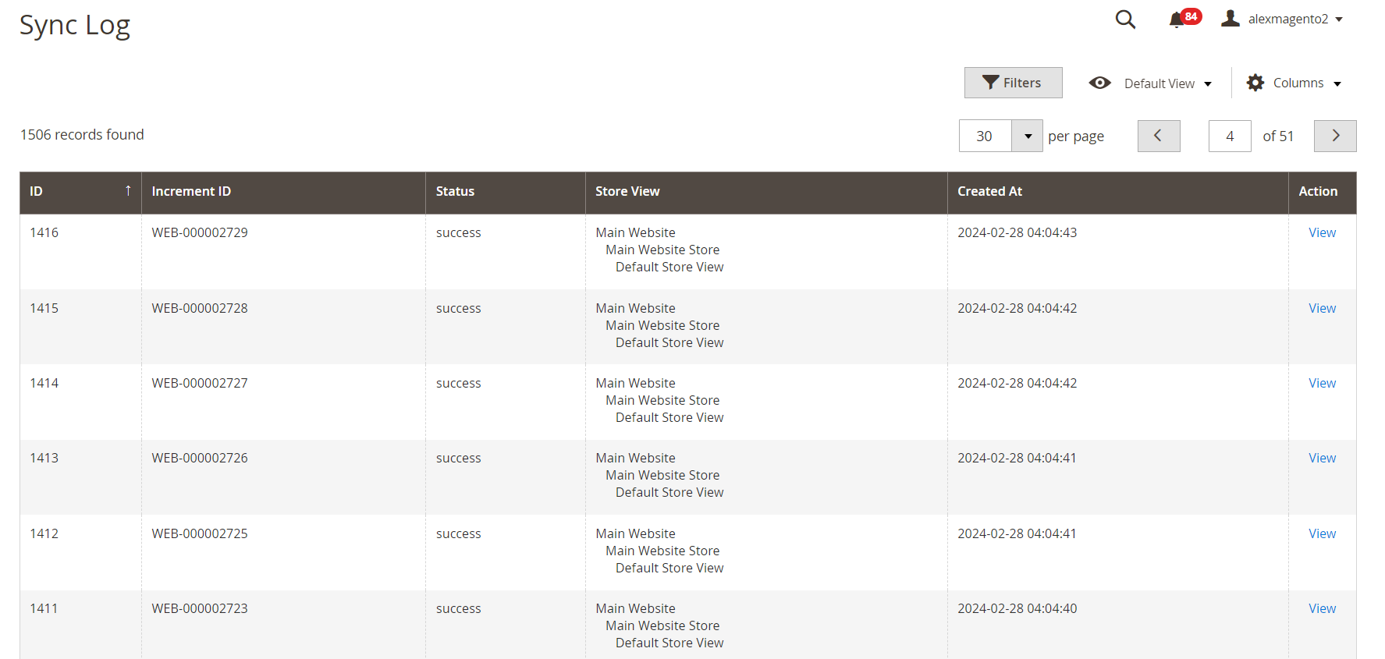
Task: Click the magnifying glass search icon
Action: (1124, 19)
